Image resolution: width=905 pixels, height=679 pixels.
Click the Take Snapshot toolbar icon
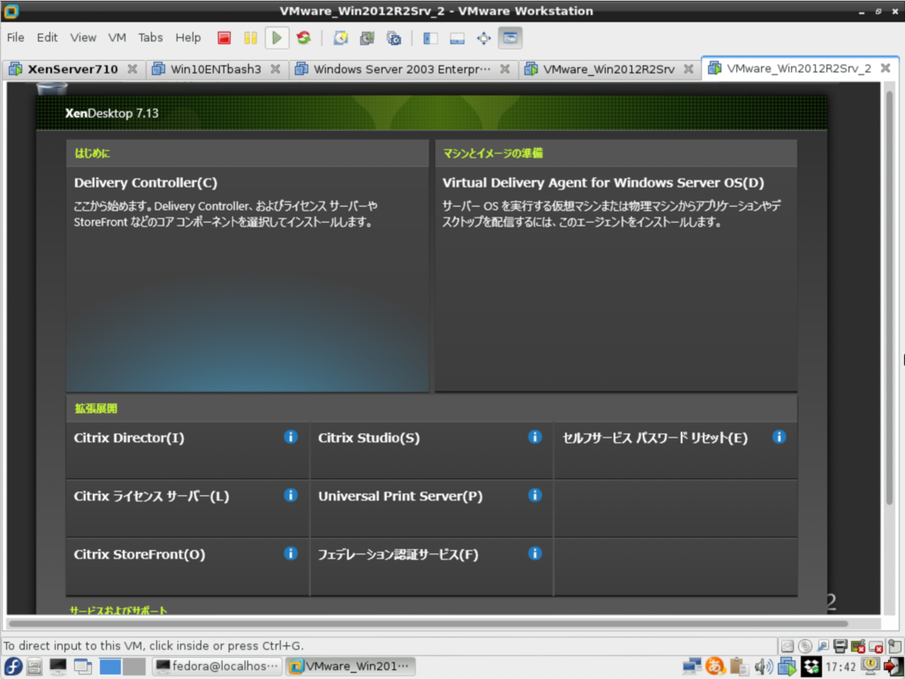[x=340, y=38]
